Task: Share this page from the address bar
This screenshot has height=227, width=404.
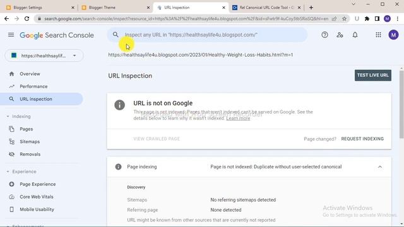Action: (334, 18)
